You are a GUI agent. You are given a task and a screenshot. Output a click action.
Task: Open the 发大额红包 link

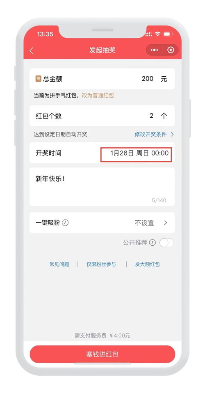tap(147, 264)
